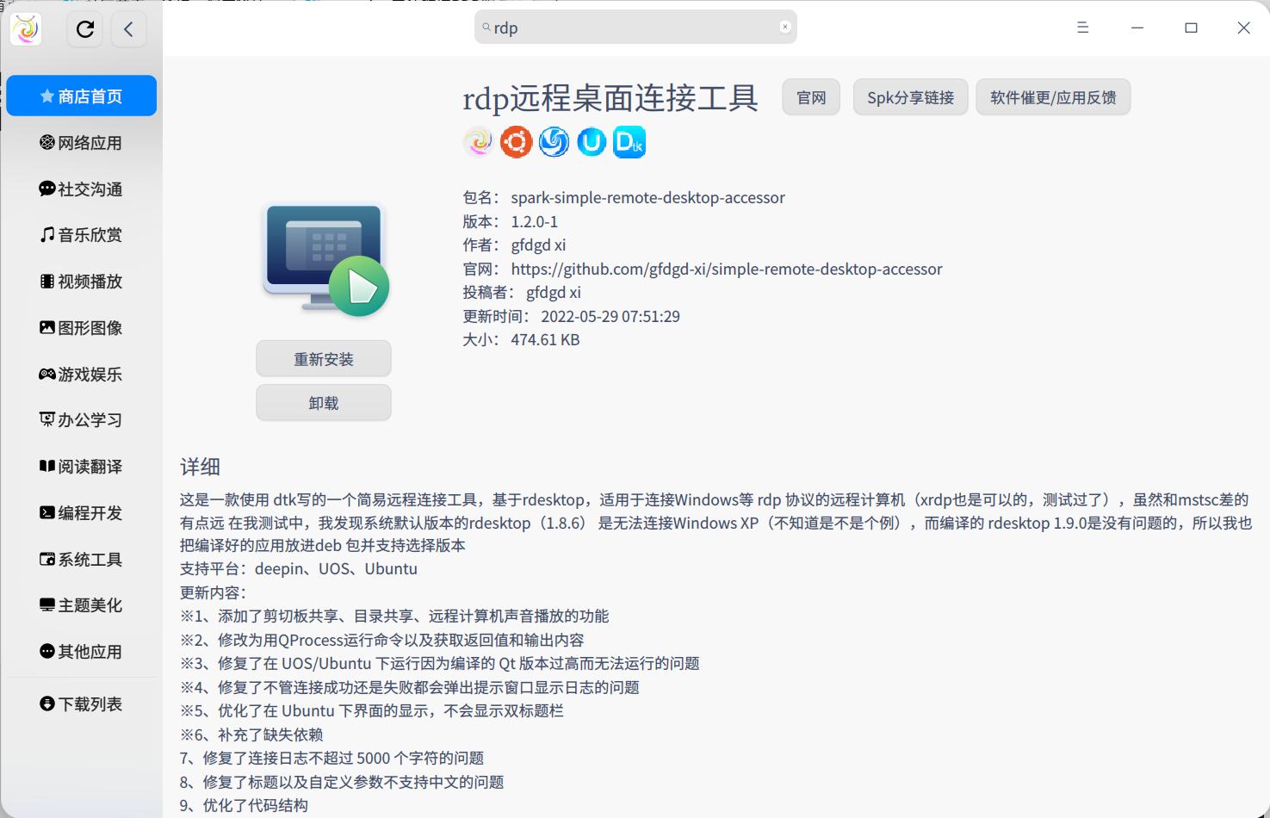Click the Dtk framework badge icon

pos(629,142)
